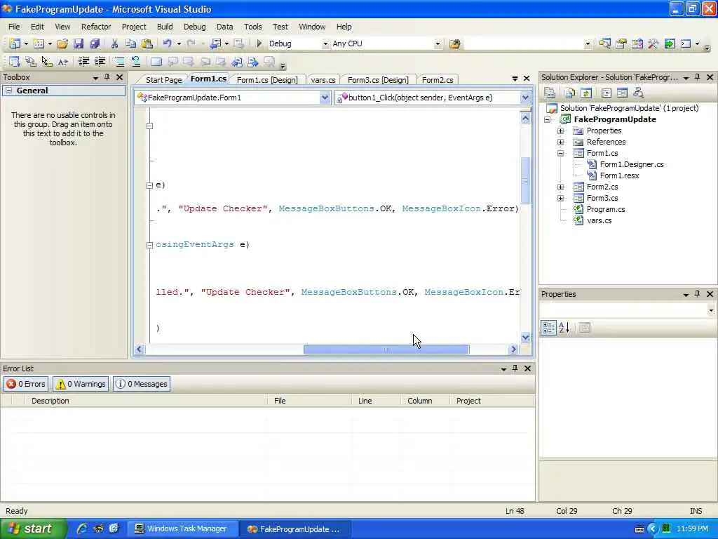Toggle auto-hide pin on Error List
This screenshot has width=718, height=539.
tap(515, 368)
